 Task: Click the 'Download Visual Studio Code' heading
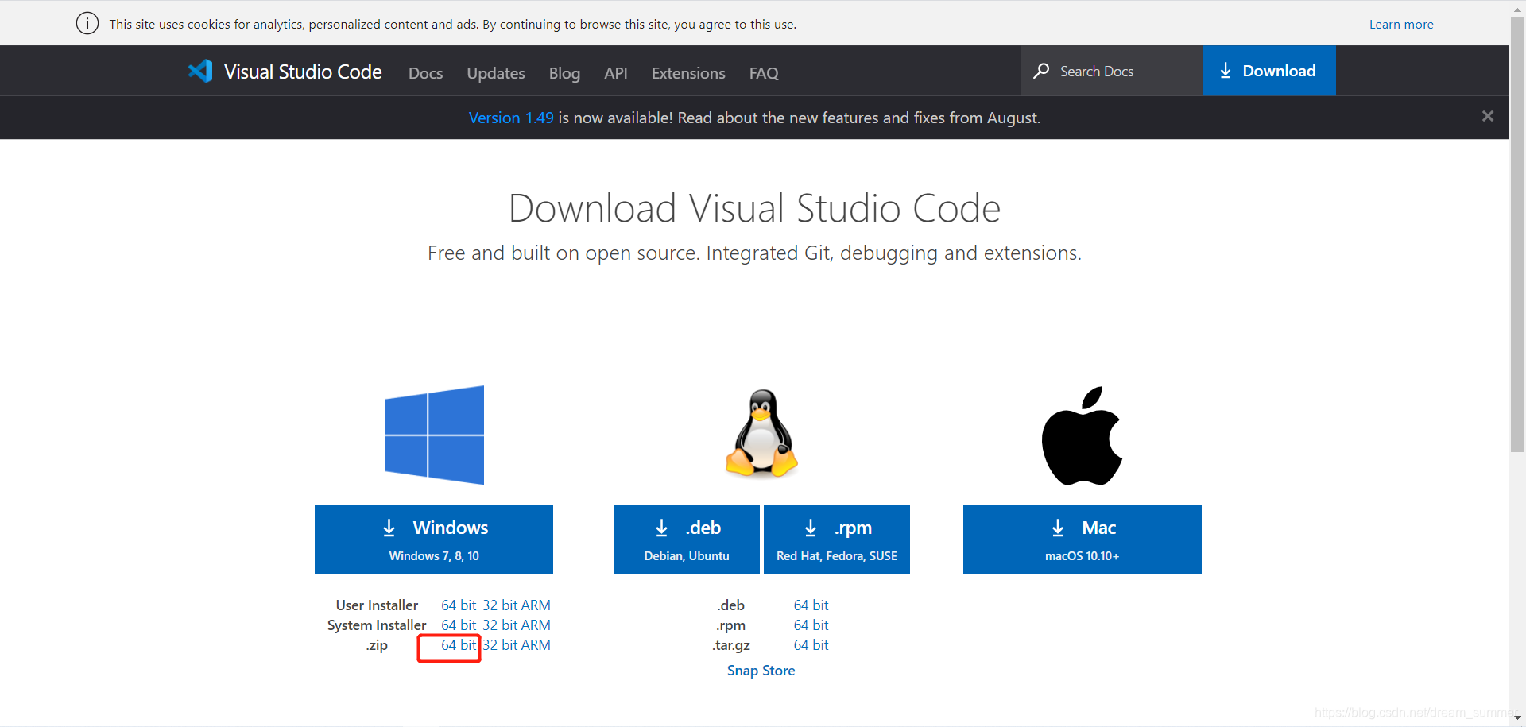pyautogui.click(x=754, y=208)
